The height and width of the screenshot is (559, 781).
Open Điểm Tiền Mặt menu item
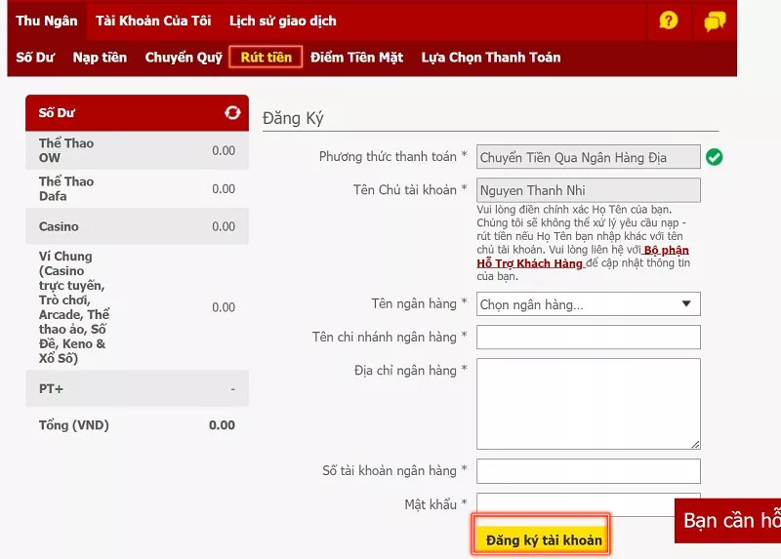coord(356,58)
